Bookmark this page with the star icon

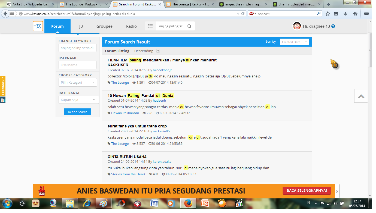pyautogui.click(x=328, y=14)
